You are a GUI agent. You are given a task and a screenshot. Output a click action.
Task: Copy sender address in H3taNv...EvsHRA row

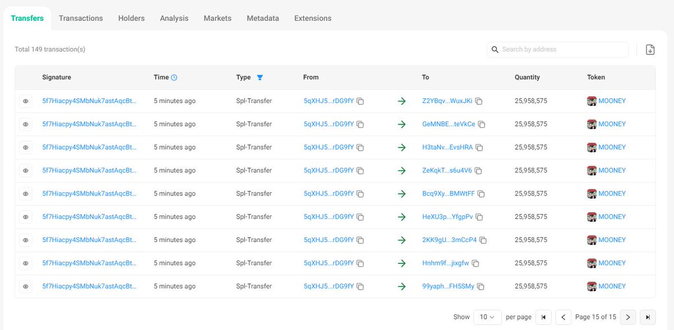click(x=361, y=147)
